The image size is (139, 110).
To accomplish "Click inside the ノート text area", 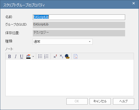I will pos(69,78).
